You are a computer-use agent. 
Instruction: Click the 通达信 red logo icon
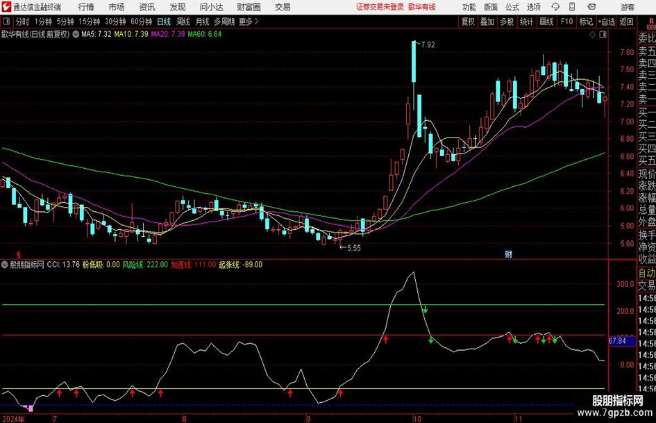(x=6, y=7)
